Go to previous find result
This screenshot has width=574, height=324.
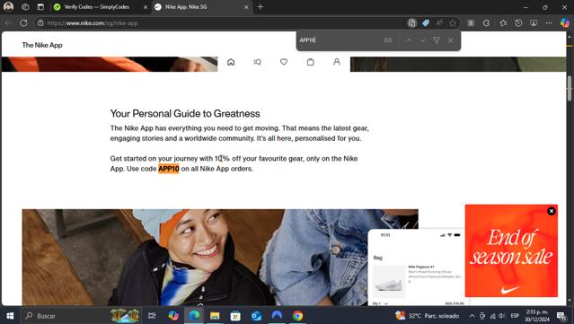409,40
